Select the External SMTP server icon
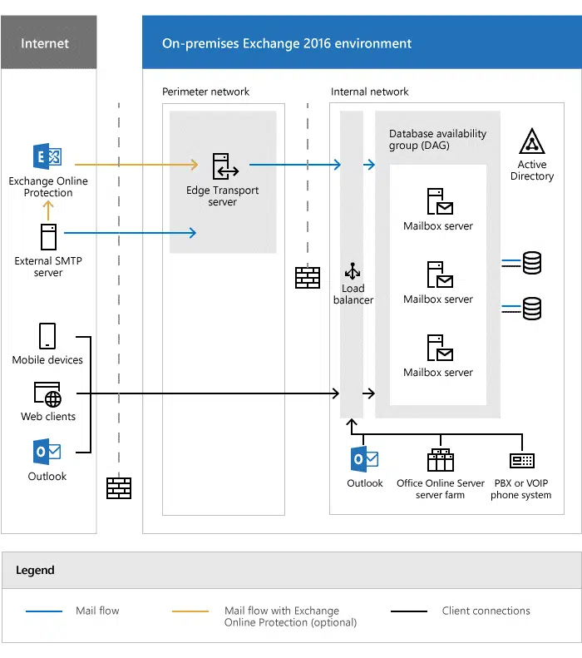 (48, 237)
